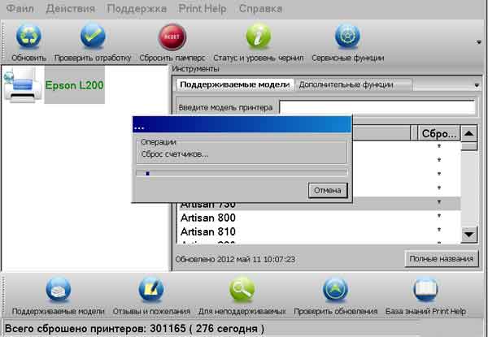
Task: Click the Проверить отработку checkmark icon
Action: pos(93,38)
